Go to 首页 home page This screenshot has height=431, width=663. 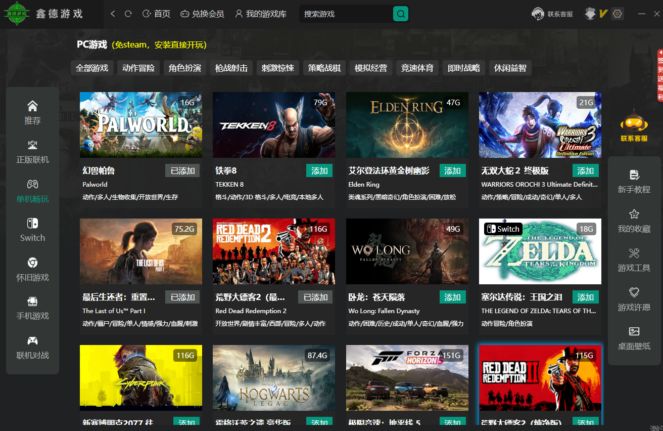157,14
